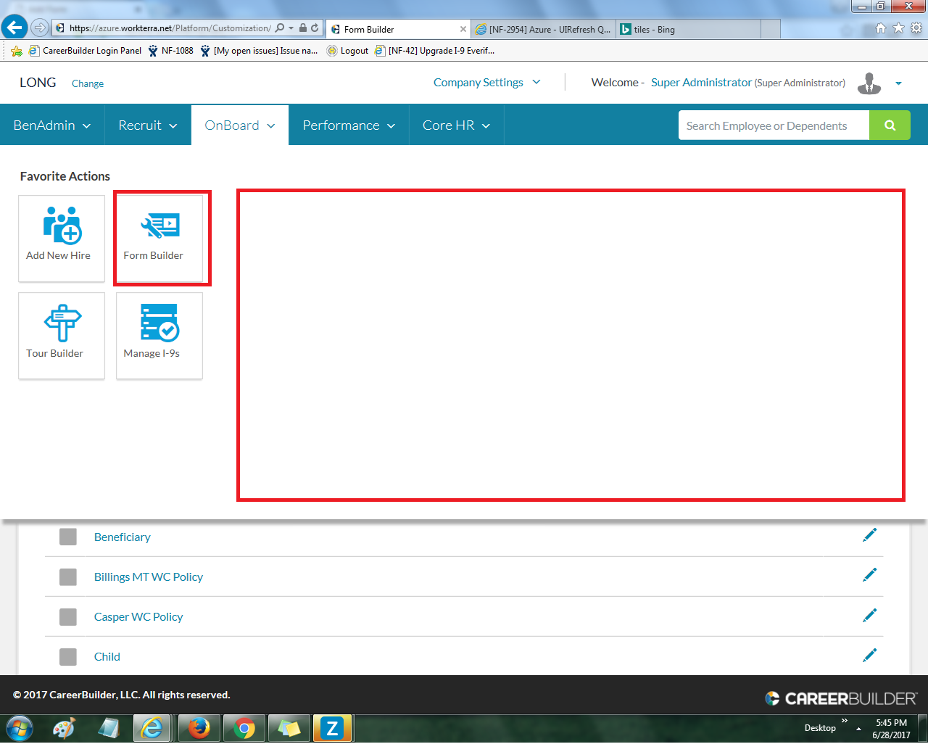
Task: Check the box next to Child
Action: tap(68, 656)
